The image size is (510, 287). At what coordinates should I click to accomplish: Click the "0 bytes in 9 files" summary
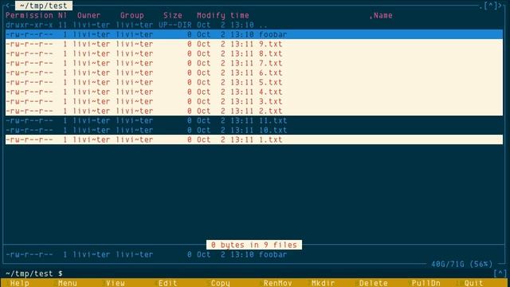(x=254, y=245)
